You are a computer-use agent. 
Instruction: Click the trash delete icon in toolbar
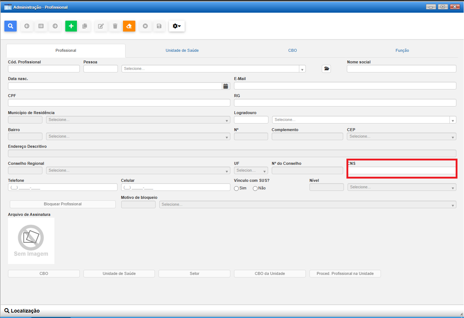click(x=115, y=26)
